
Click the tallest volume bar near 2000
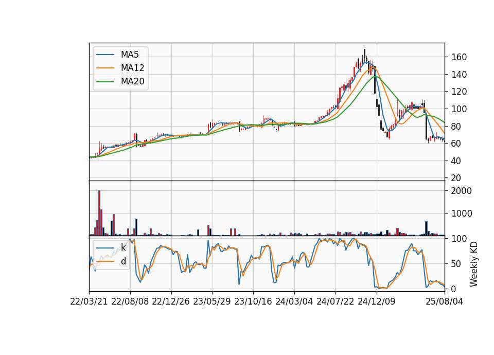point(99,213)
